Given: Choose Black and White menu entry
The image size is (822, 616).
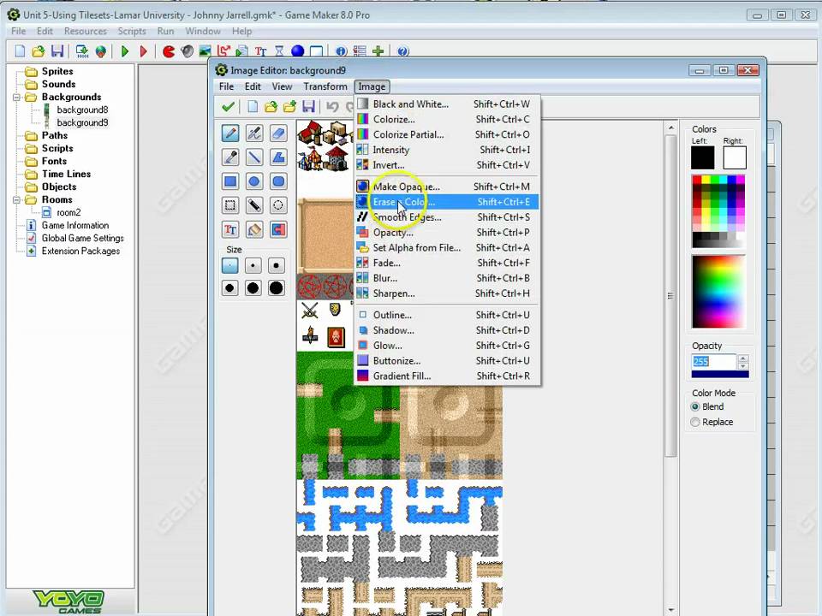Looking at the screenshot, I should (x=447, y=104).
